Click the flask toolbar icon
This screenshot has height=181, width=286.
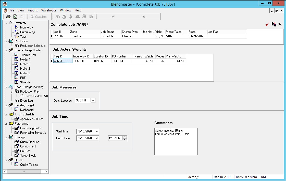pyautogui.click(x=71, y=17)
